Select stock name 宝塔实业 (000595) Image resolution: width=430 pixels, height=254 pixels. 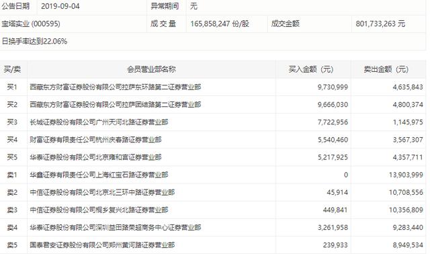[31, 24]
